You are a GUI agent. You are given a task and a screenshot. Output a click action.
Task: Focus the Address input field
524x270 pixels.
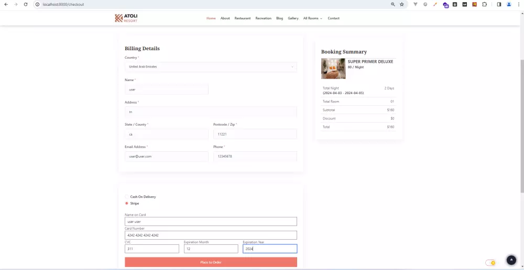click(211, 112)
